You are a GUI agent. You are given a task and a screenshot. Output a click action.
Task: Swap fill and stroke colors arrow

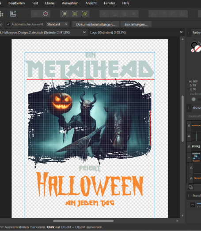[x=199, y=43]
